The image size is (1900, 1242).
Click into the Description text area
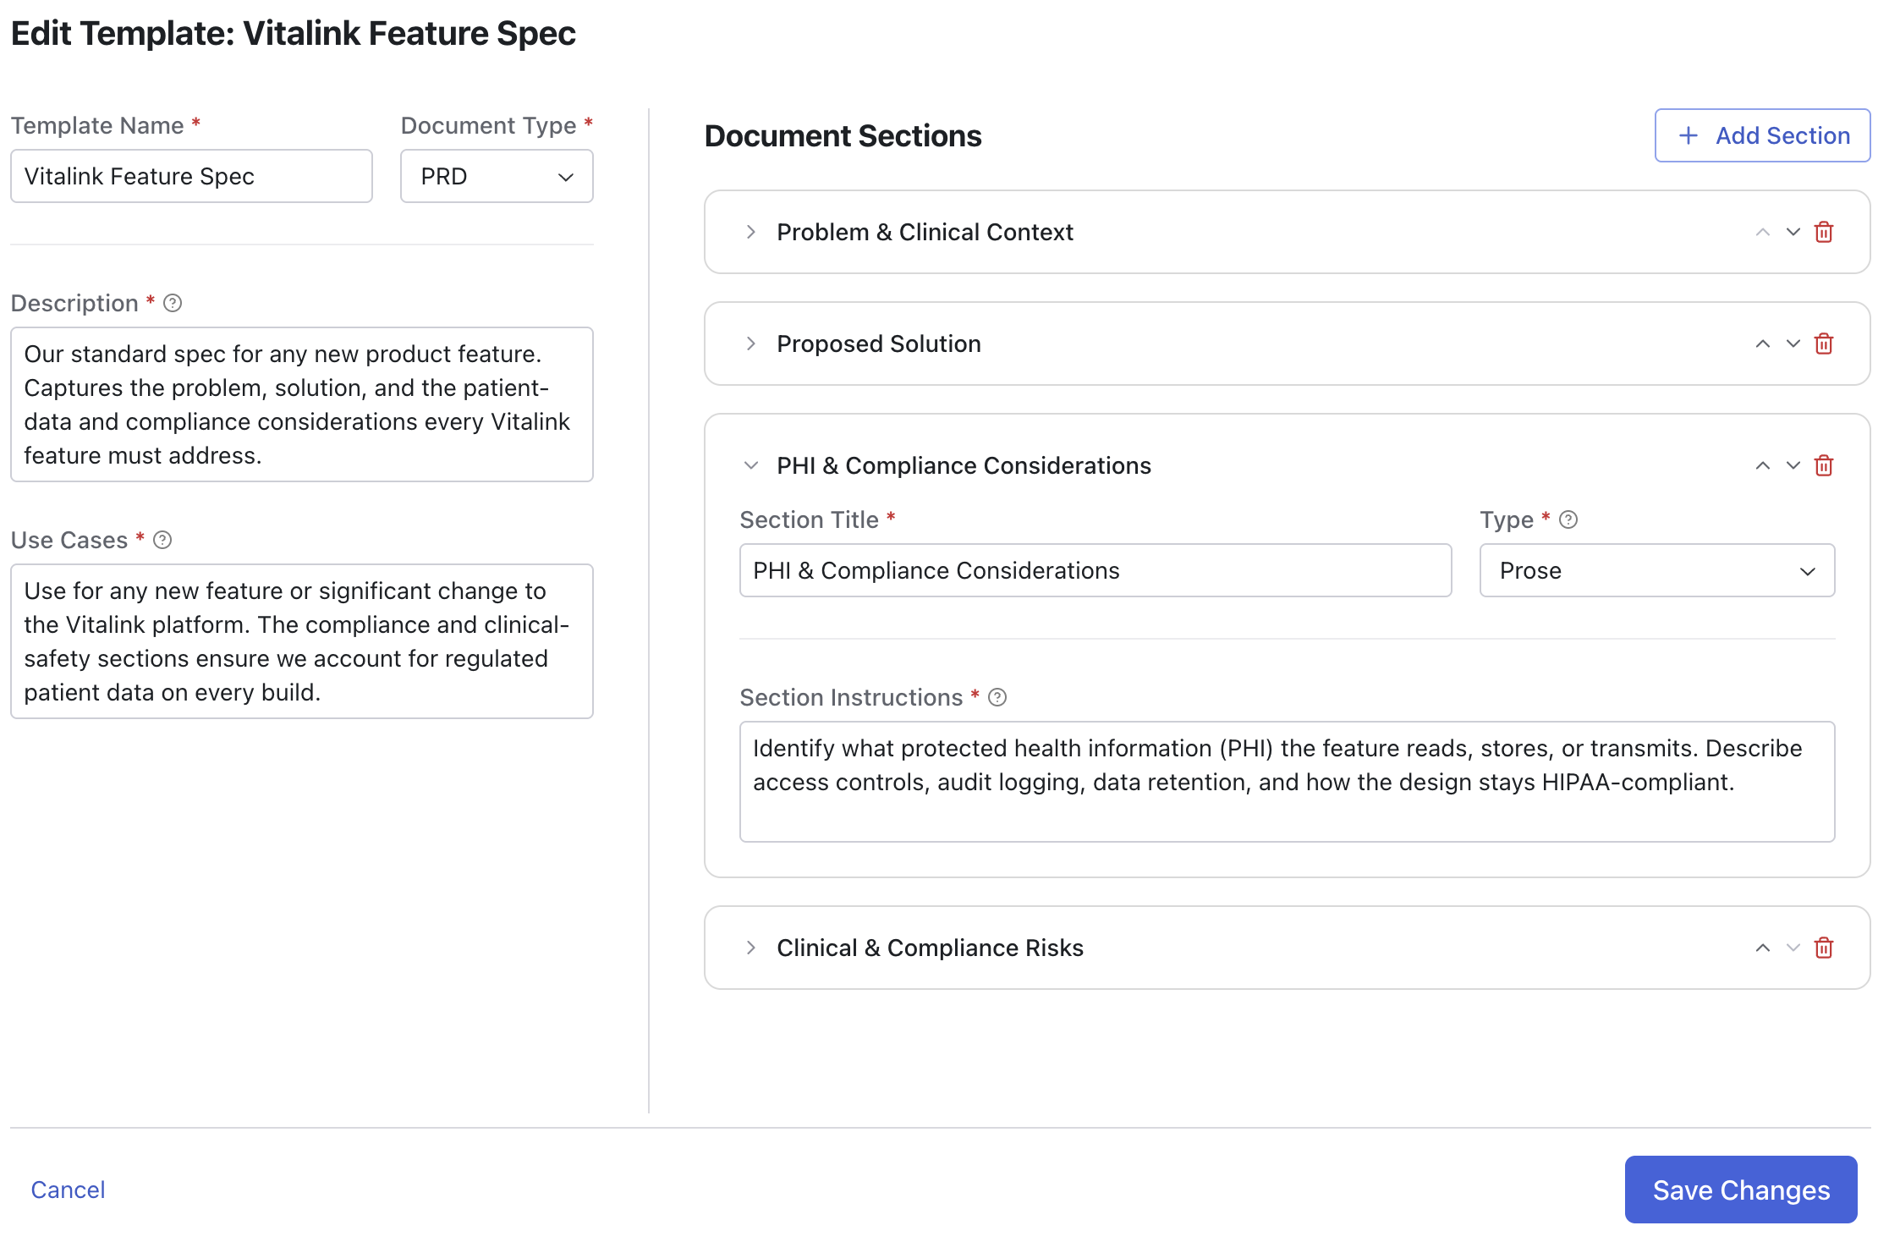(x=302, y=404)
